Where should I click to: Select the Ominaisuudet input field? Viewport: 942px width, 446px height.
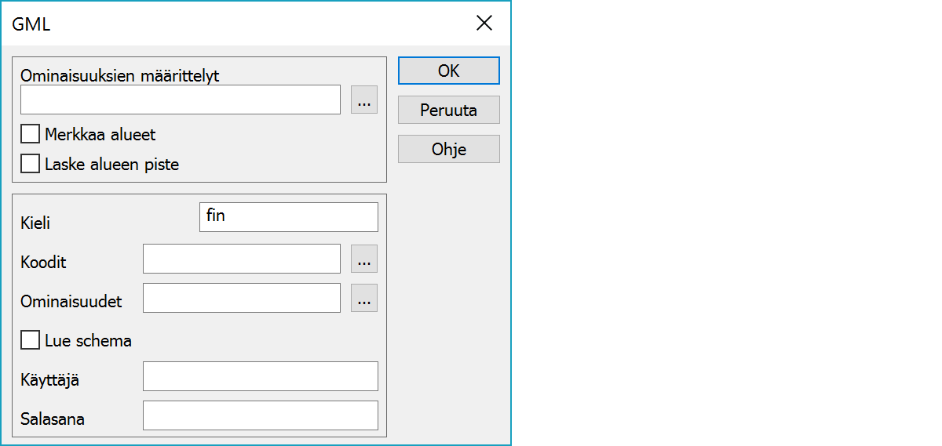242,298
